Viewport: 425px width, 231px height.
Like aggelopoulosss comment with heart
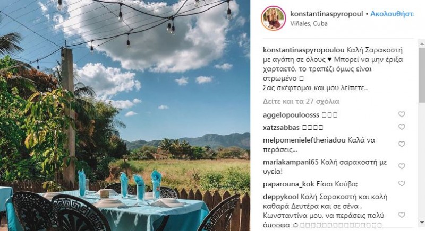click(402, 114)
